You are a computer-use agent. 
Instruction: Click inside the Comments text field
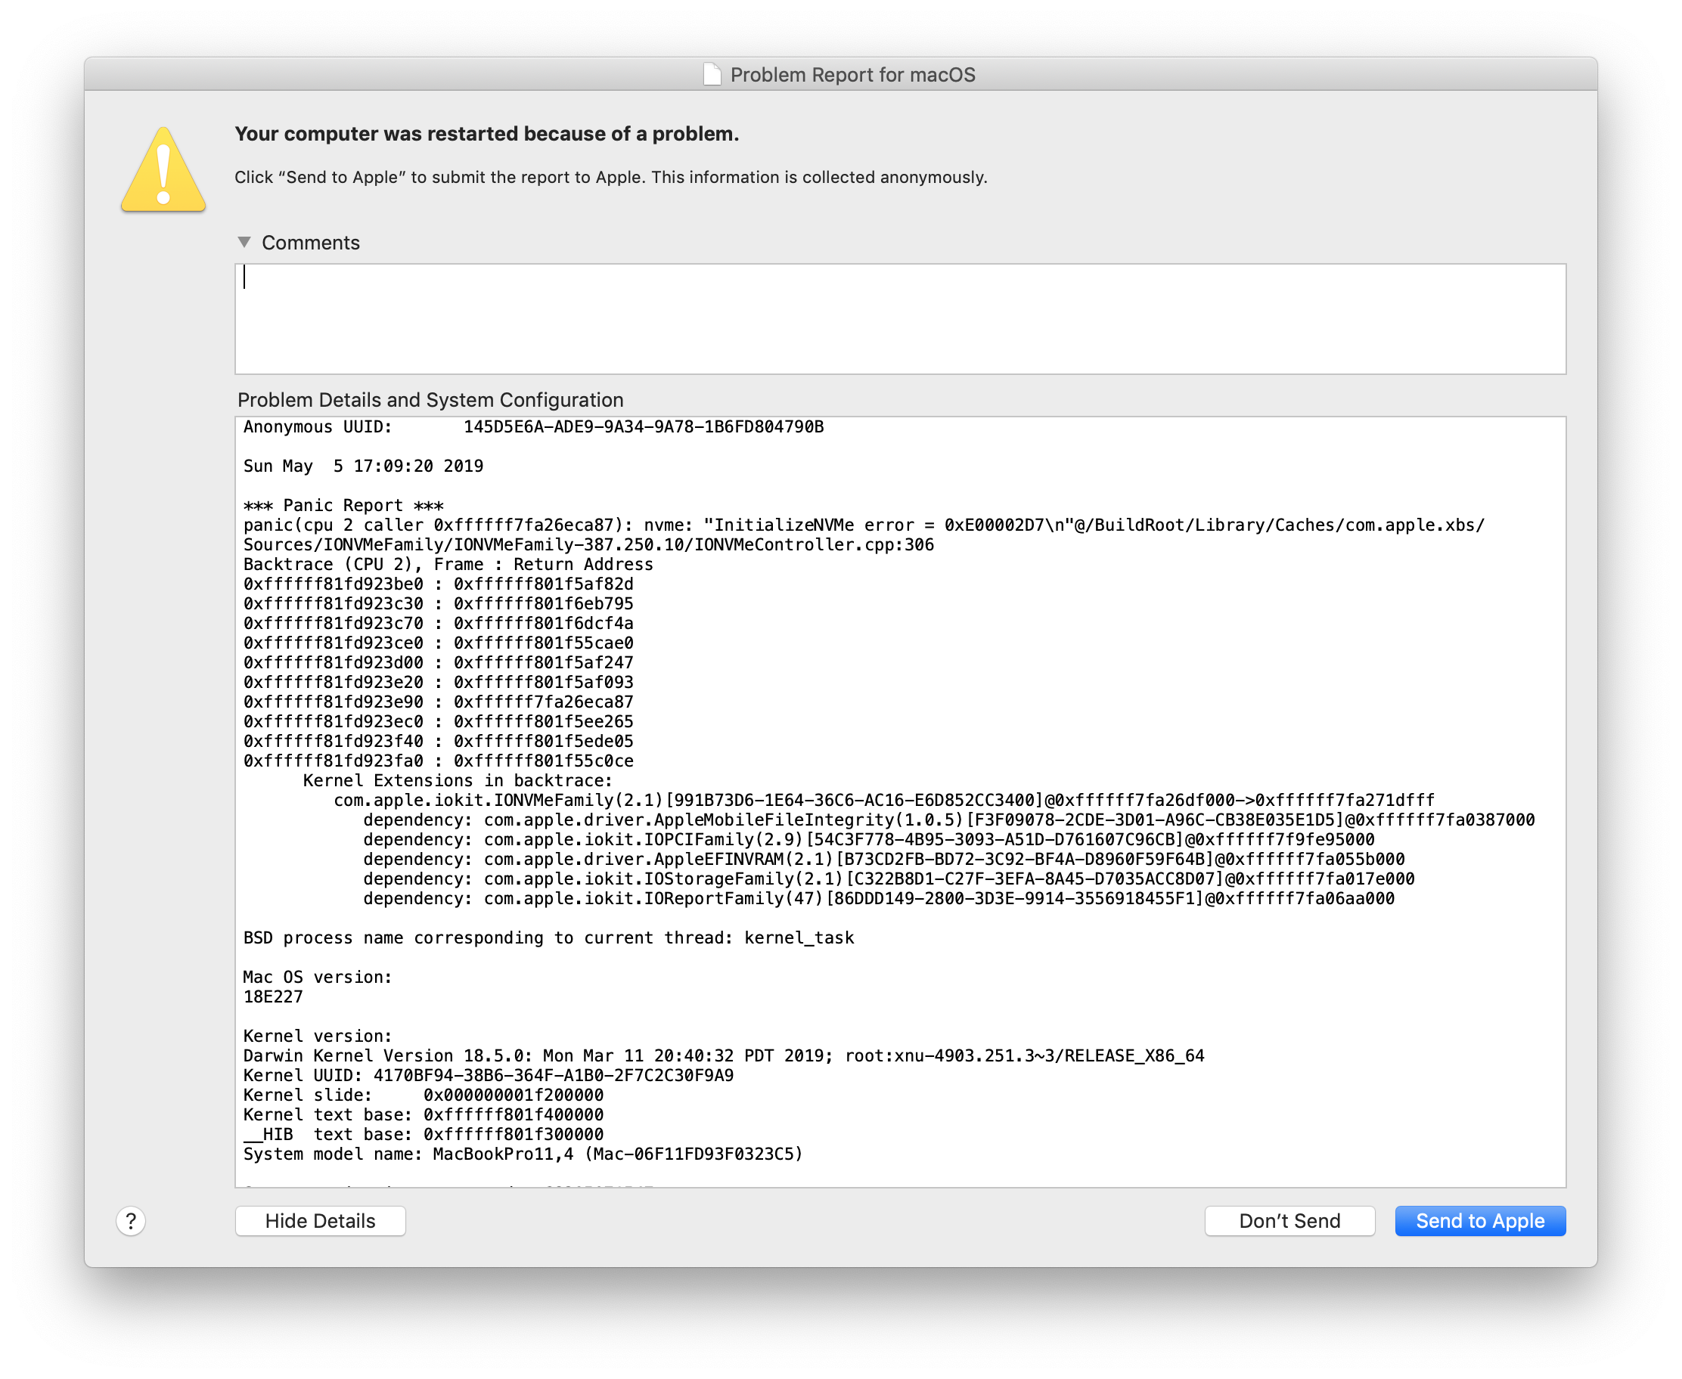[899, 318]
